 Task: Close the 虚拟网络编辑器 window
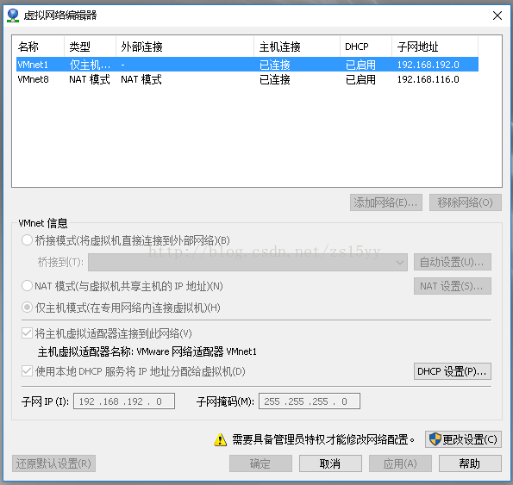pos(497,16)
